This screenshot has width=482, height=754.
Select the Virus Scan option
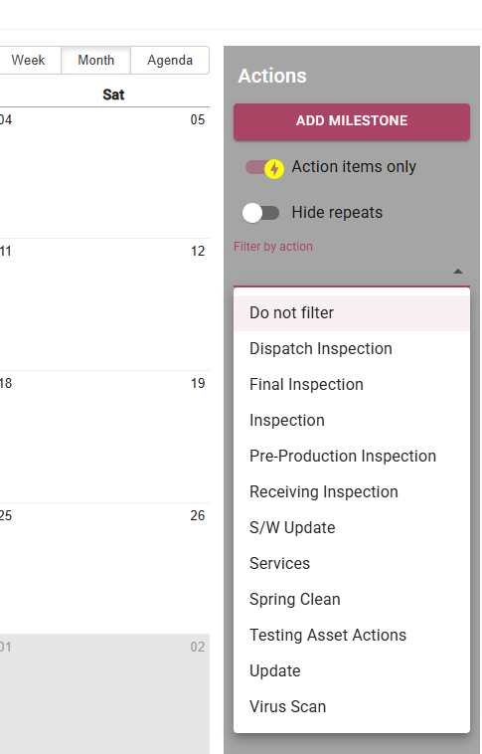coord(352,707)
